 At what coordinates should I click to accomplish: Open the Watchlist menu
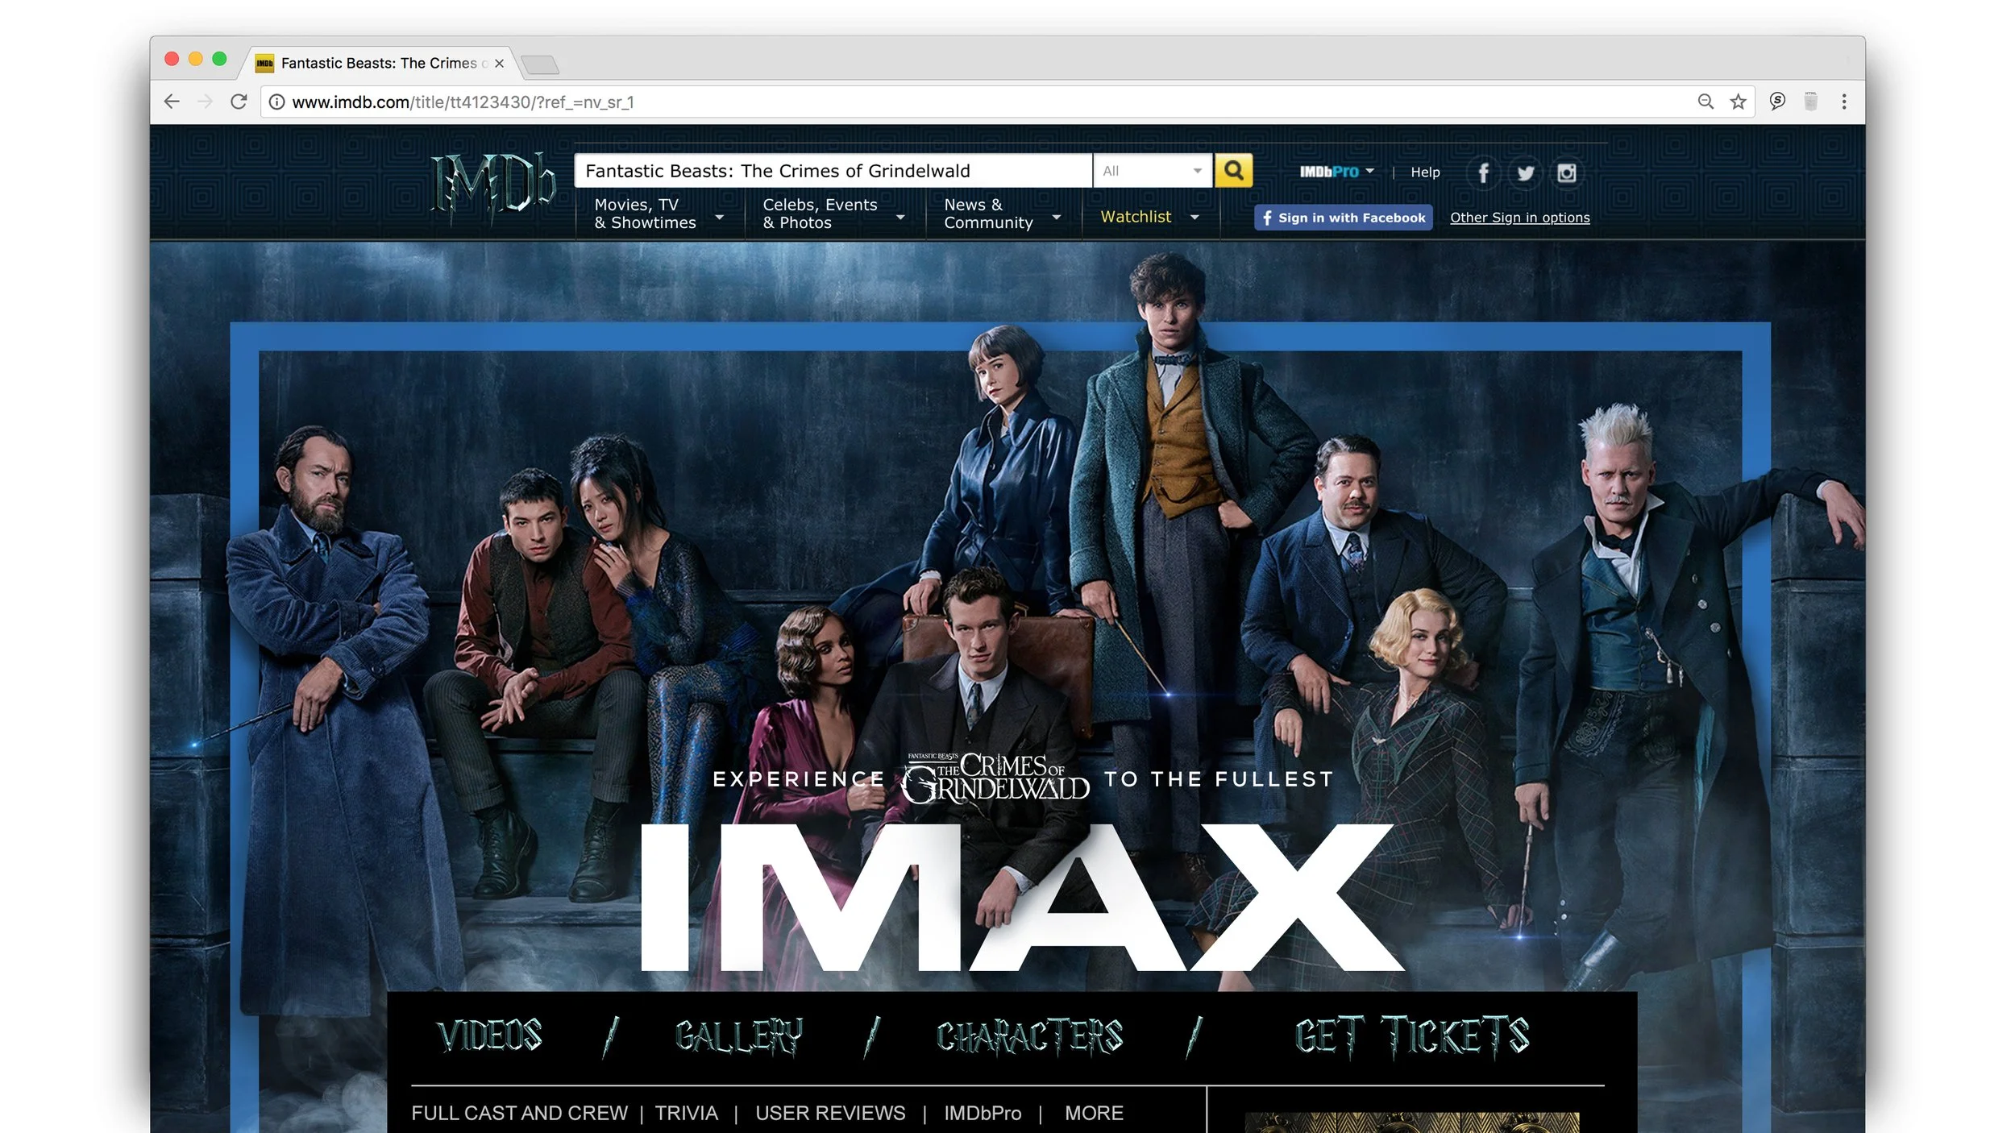[x=1149, y=217]
